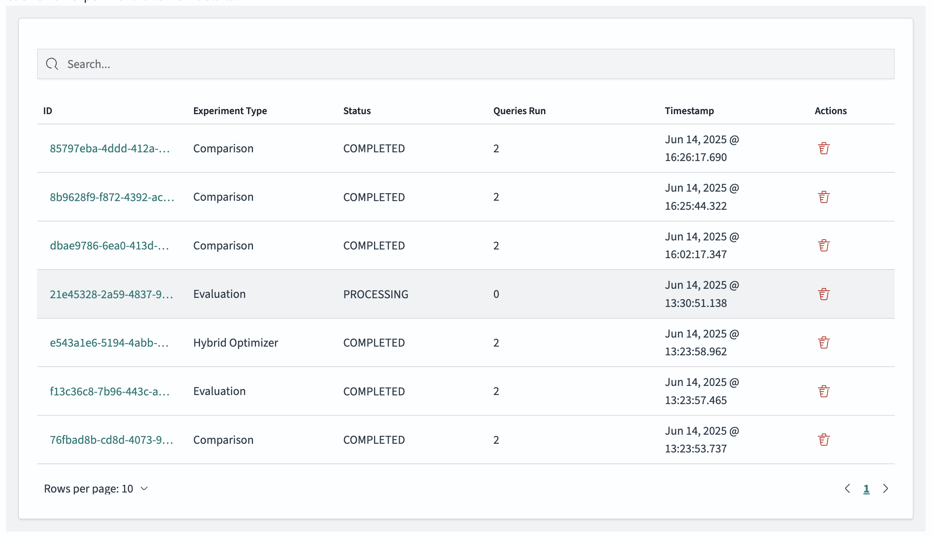This screenshot has height=536, width=934.
Task: Go to the next page arrow
Action: 885,489
